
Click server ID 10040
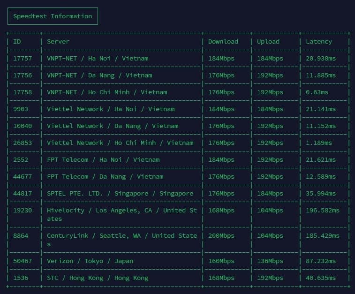pos(23,126)
